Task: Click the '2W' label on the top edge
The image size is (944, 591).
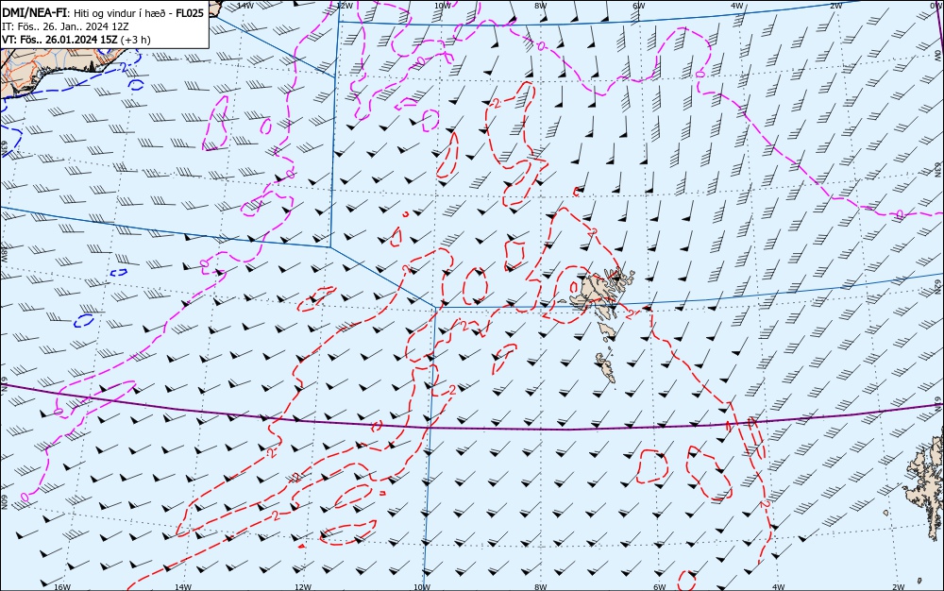Action: [x=836, y=6]
